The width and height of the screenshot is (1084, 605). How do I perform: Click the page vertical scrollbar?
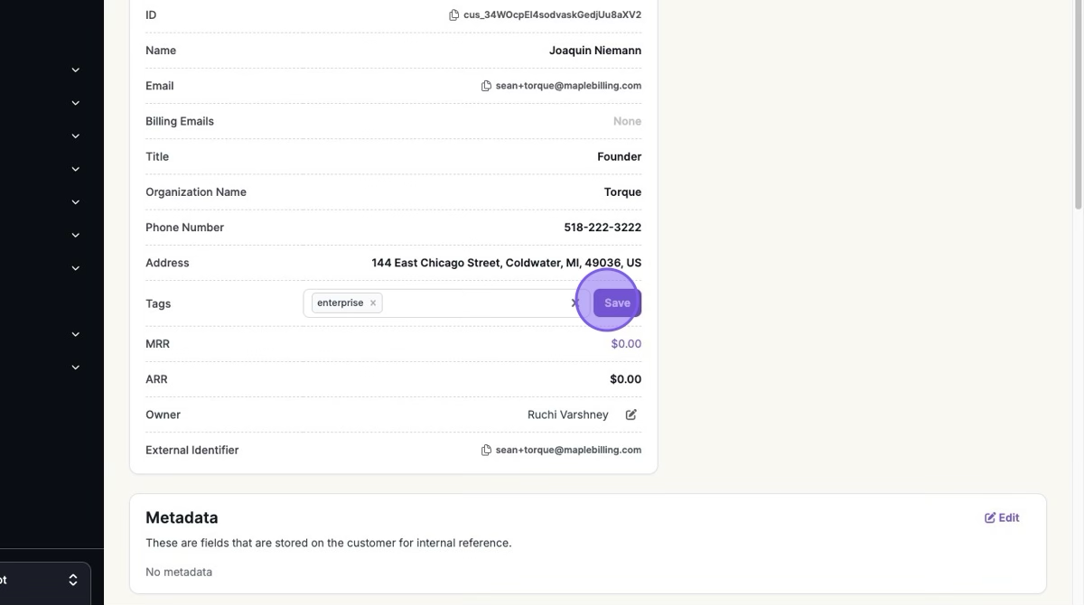coord(1078,108)
